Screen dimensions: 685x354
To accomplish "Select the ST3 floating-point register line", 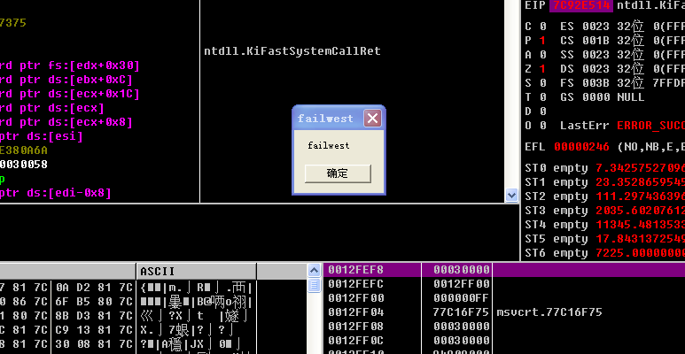I will pos(603,211).
